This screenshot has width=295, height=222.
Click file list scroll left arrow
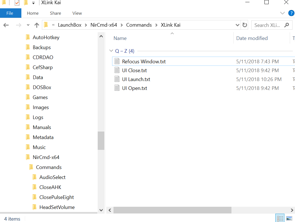click(x=110, y=210)
